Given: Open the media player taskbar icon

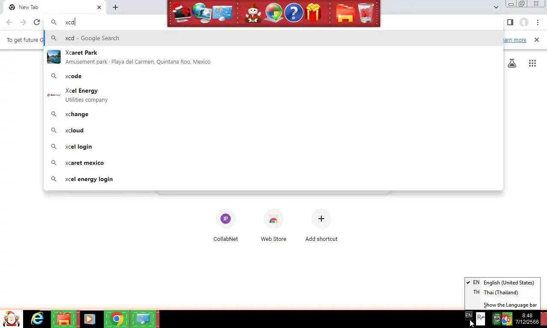Looking at the screenshot, I should pos(89,319).
